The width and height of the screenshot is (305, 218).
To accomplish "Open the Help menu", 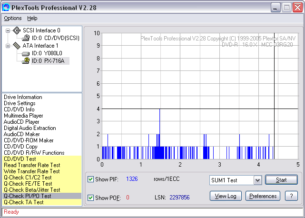I will (32, 18).
